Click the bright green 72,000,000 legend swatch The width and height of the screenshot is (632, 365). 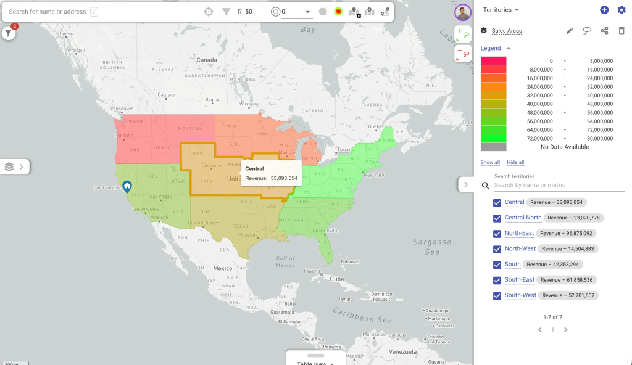point(493,139)
